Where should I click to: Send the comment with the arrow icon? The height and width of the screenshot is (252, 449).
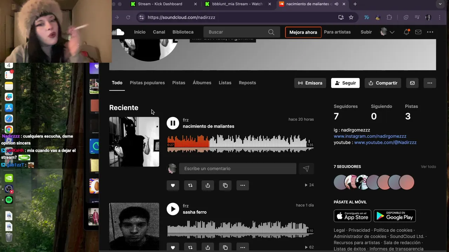[x=306, y=169]
